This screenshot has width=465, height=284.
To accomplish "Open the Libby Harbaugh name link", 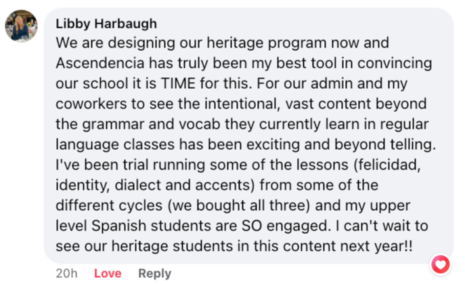I will point(106,24).
